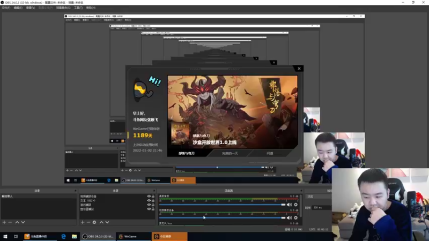Move the scene down in the Scenes list
Screen dimensions: 429x241
[23, 222]
